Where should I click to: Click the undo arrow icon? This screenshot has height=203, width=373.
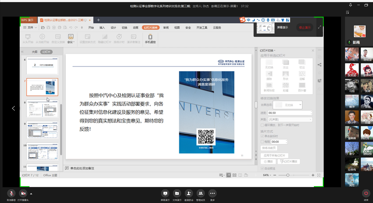click(71, 28)
